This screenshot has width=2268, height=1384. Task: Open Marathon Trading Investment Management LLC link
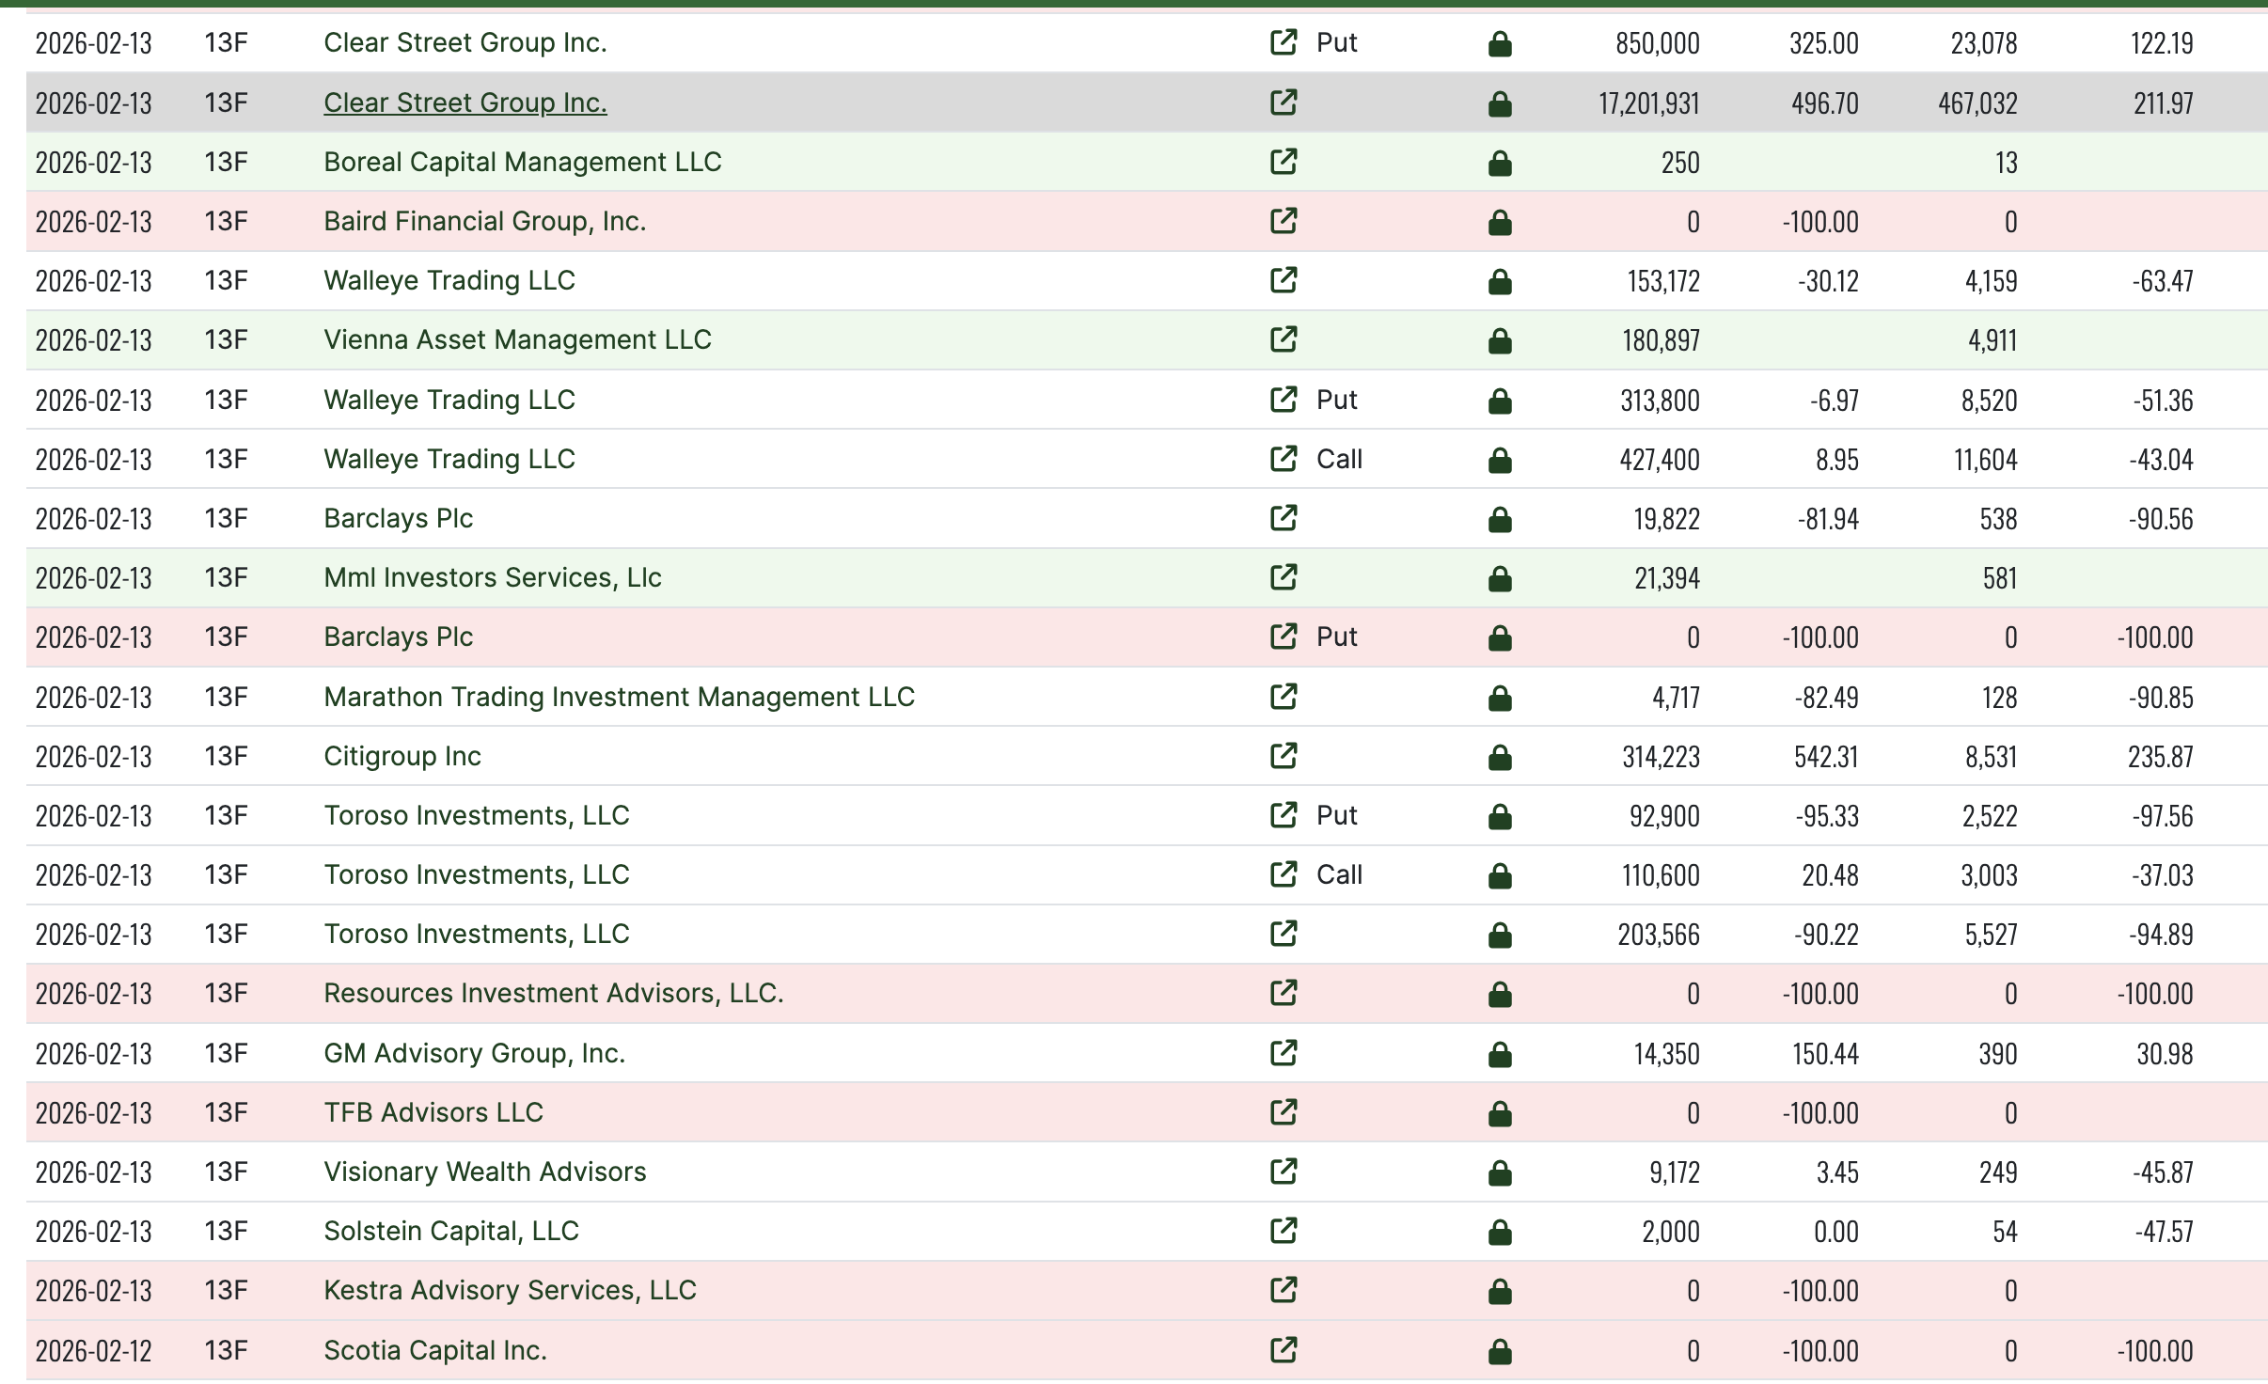619,697
